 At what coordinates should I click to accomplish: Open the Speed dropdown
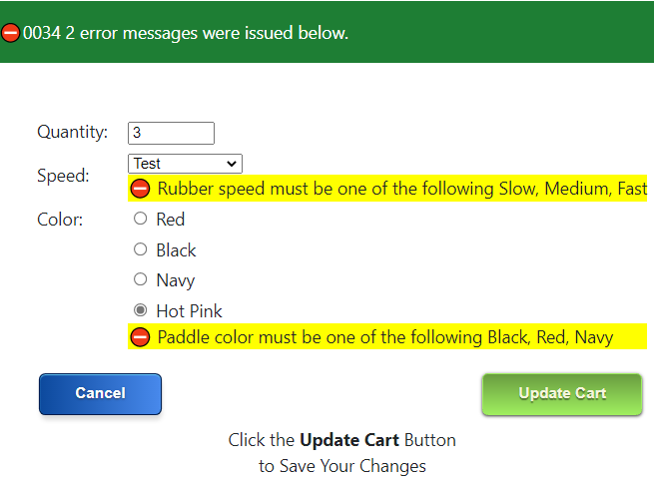pyautogui.click(x=185, y=164)
